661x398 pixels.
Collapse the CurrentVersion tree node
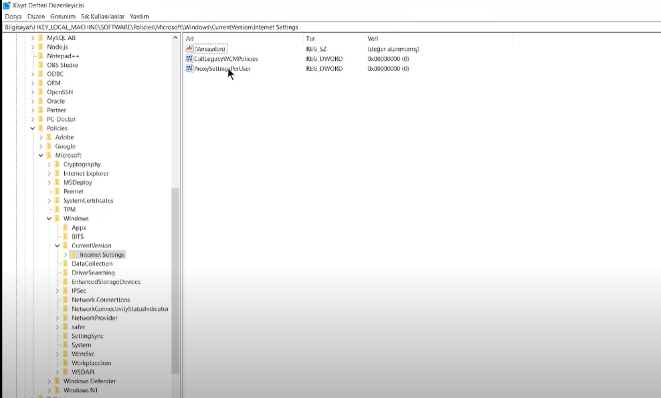[x=57, y=245]
